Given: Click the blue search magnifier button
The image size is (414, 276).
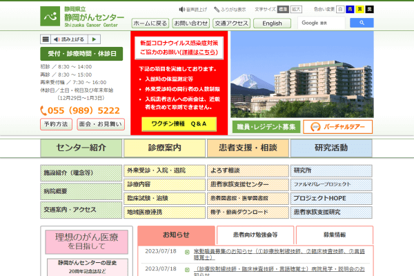Looking at the screenshot, I should tap(362, 23).
